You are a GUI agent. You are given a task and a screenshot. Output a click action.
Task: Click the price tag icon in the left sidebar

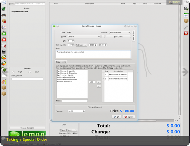[4, 82]
